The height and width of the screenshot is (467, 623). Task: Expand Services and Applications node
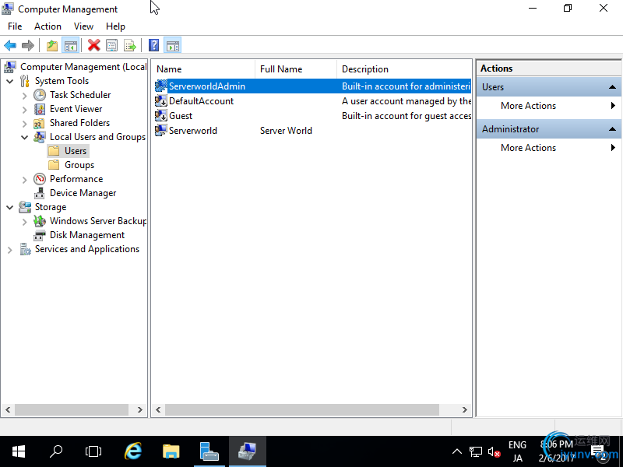[10, 250]
